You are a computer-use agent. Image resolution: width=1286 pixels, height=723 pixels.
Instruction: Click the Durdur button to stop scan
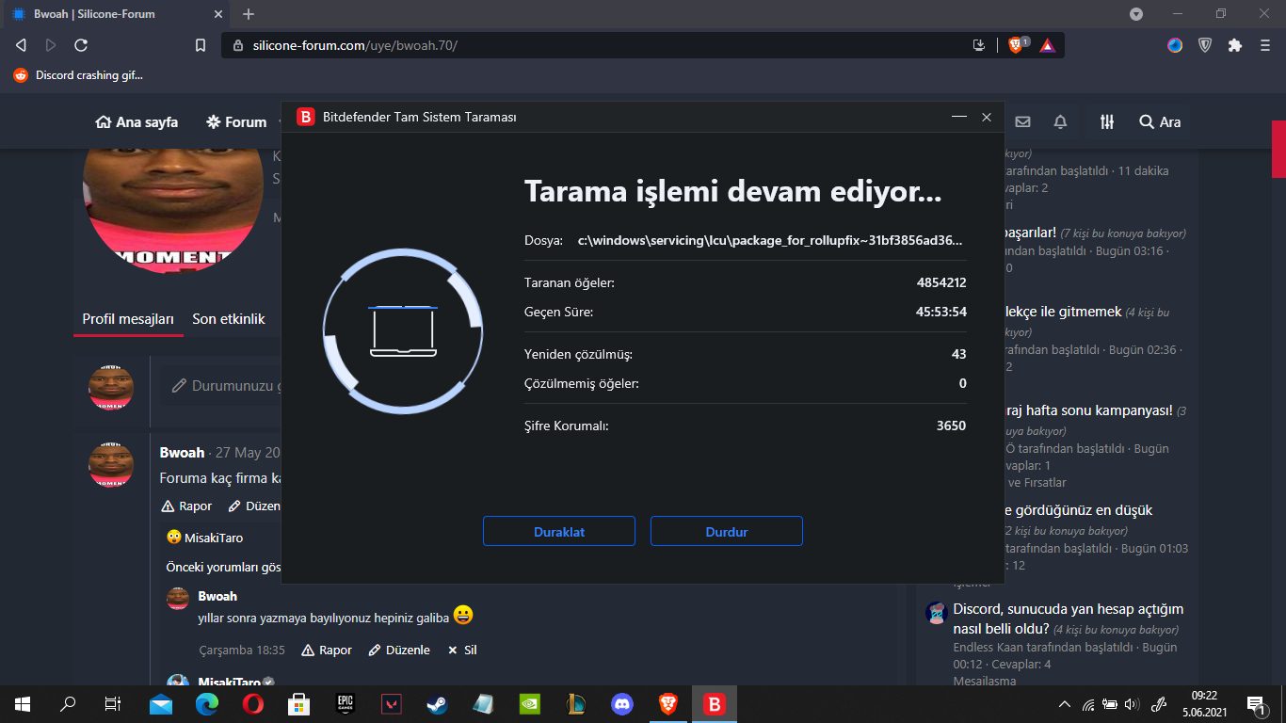click(x=727, y=531)
